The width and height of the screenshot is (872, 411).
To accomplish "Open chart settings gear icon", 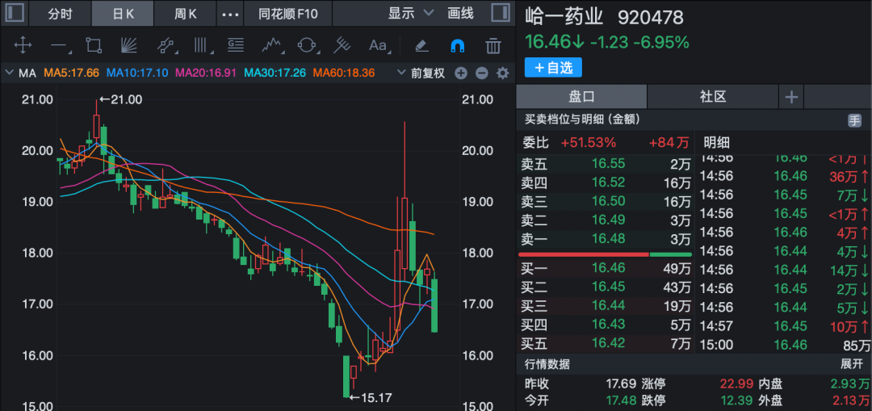I will (502, 73).
